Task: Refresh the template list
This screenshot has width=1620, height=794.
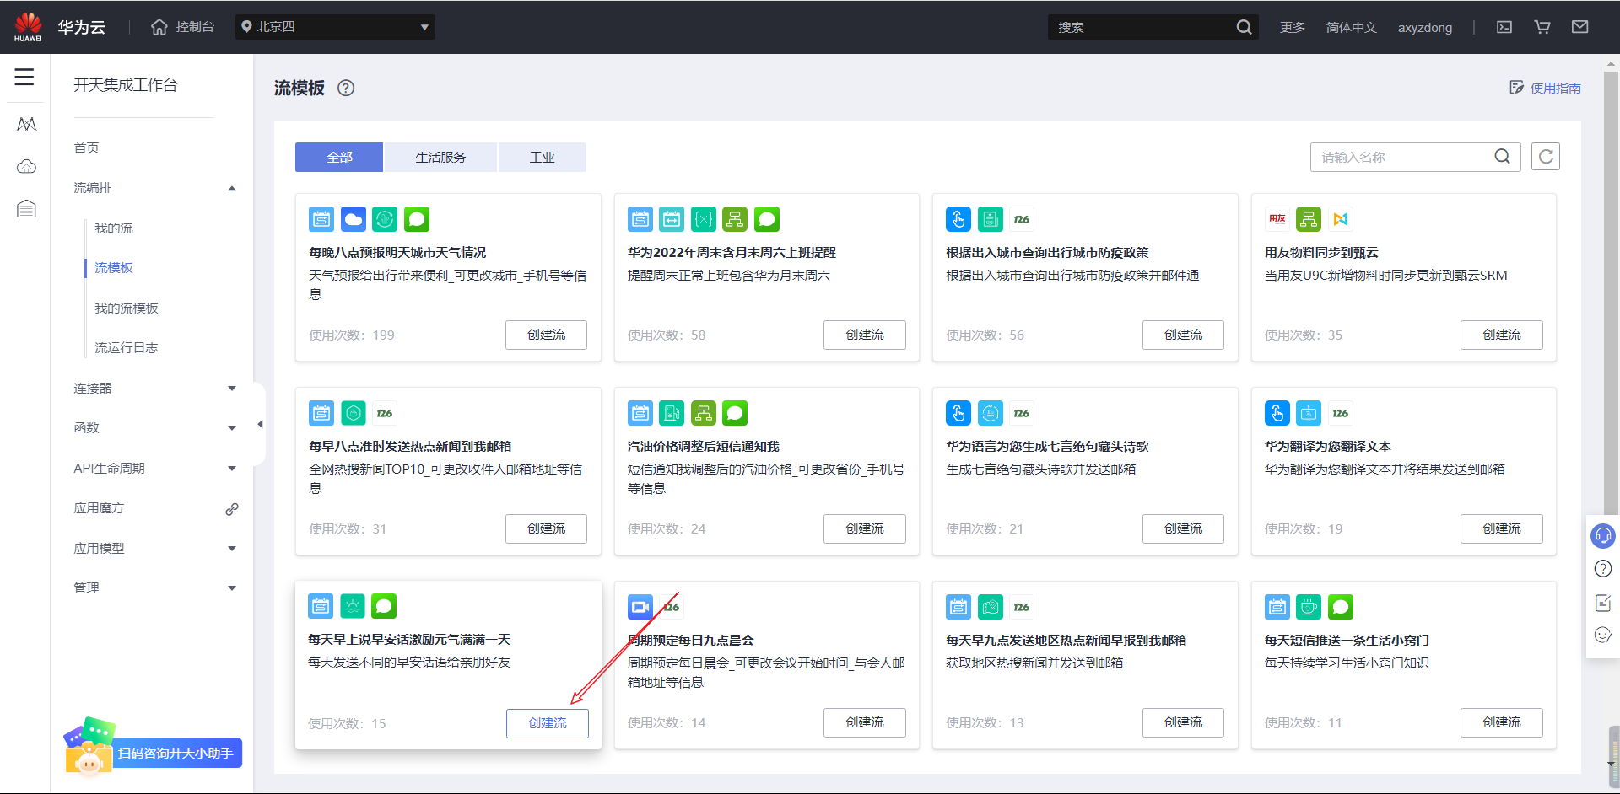Action: click(1546, 157)
